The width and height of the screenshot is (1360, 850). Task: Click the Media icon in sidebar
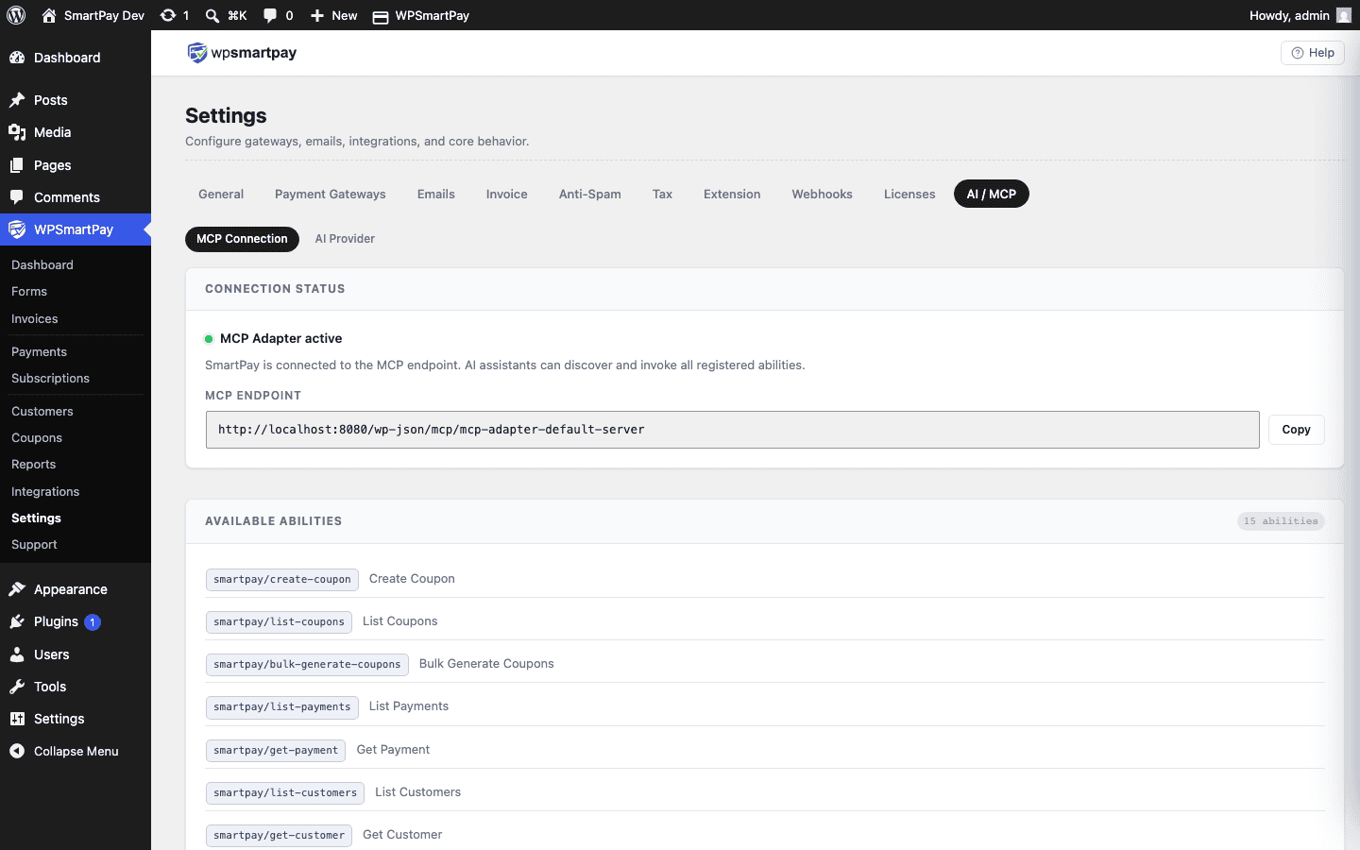17,132
